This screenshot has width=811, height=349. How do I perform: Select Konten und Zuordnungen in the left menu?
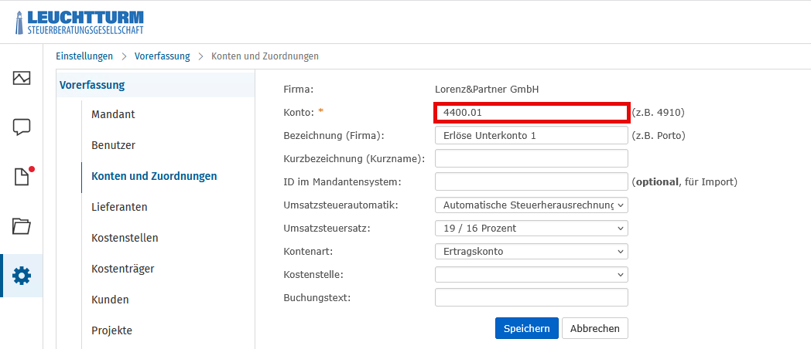[154, 176]
